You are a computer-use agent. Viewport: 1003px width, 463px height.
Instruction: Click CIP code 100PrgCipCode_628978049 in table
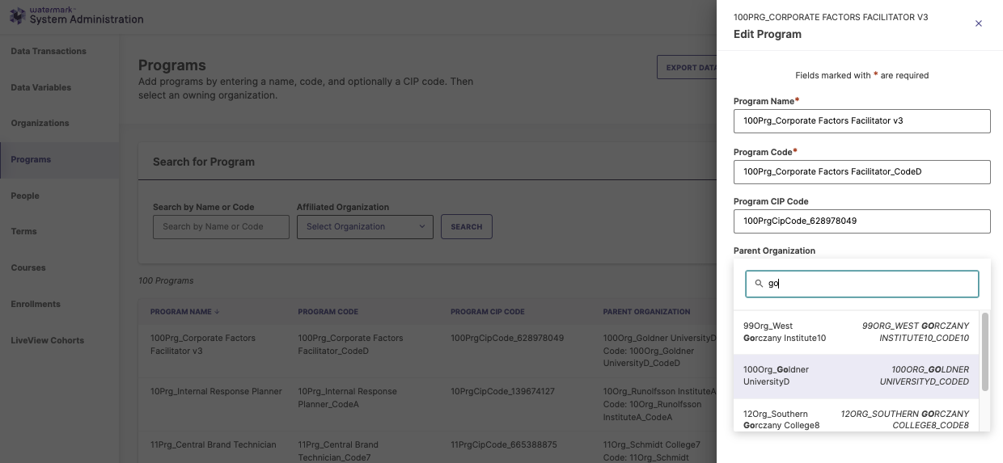coord(507,338)
